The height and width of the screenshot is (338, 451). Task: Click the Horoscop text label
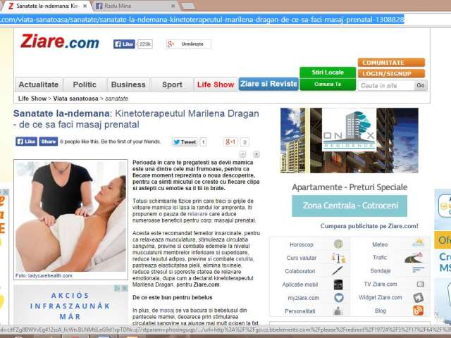pos(302,244)
